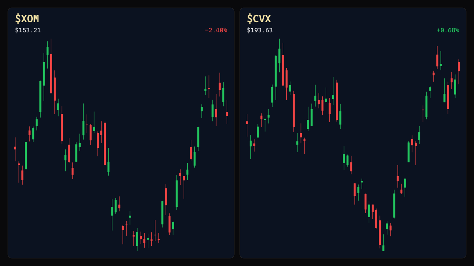Select the $193.63 price label
The width and height of the screenshot is (474, 266).
click(260, 30)
